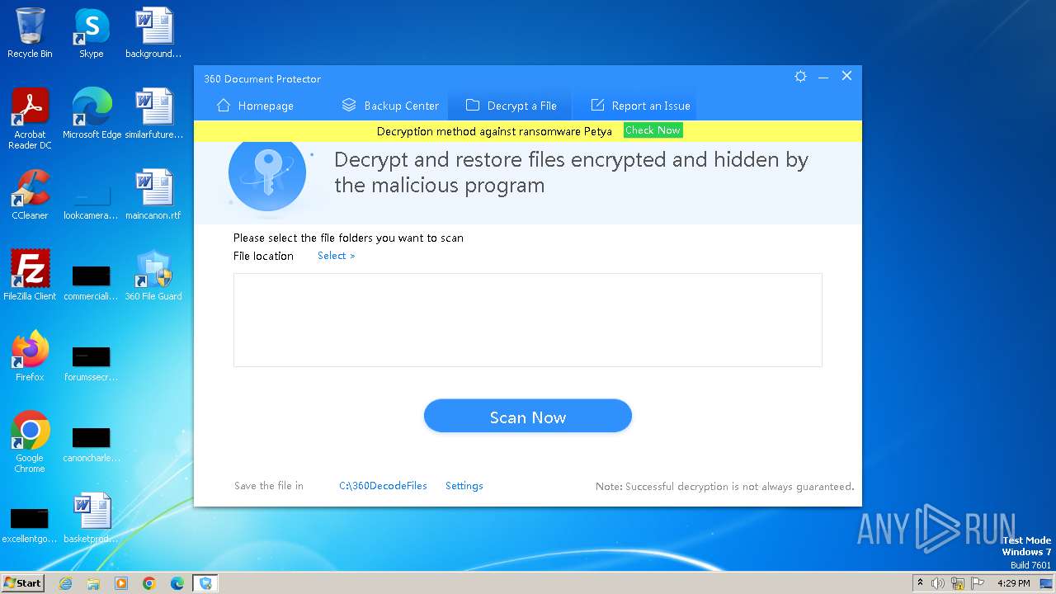Open the Homepage tab

point(255,106)
